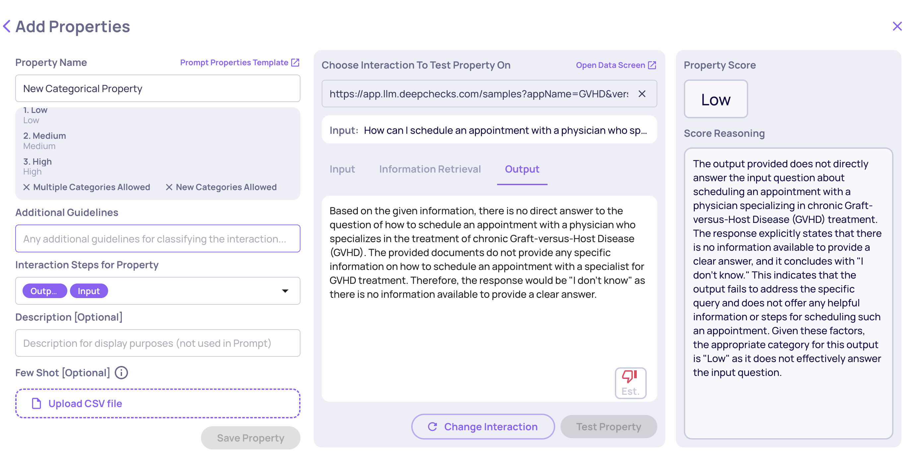Toggle Multiple Categories Allowed option

coord(87,187)
